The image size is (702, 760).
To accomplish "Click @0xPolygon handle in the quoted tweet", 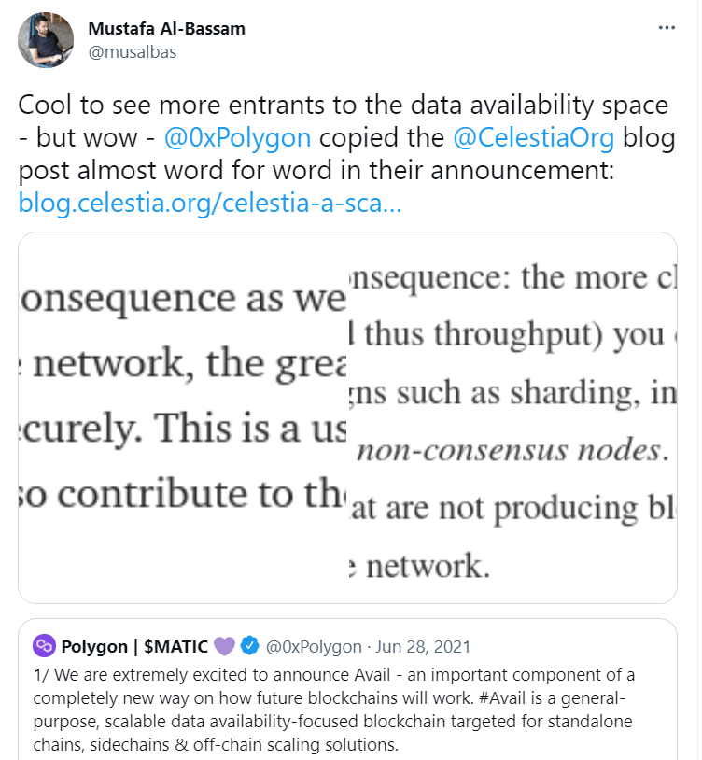I will pyautogui.click(x=314, y=646).
